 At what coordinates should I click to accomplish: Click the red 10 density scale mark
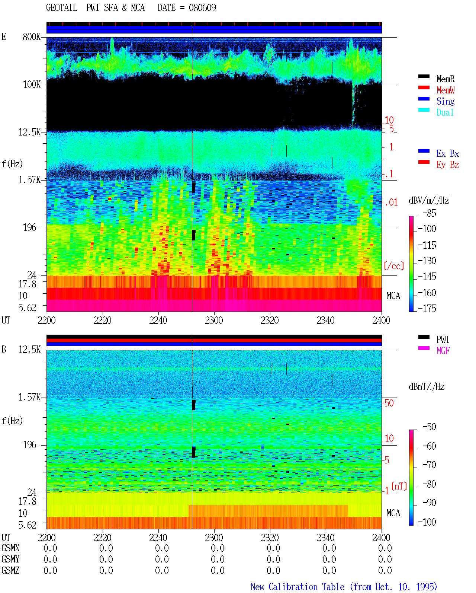[x=389, y=120]
